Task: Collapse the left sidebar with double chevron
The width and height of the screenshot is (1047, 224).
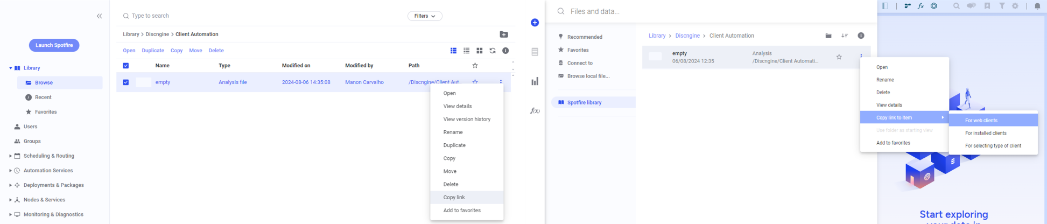Action: 99,16
